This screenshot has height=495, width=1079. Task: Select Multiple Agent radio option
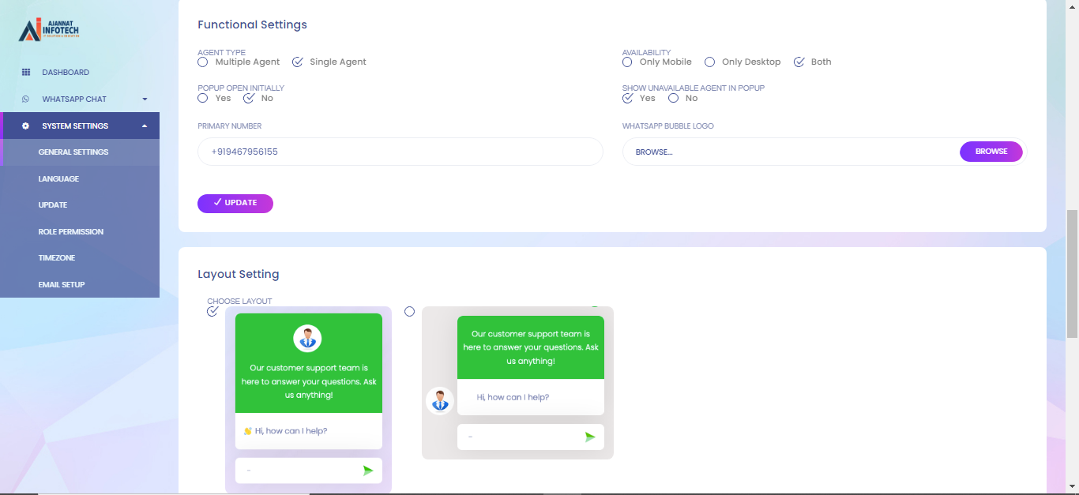click(x=203, y=62)
